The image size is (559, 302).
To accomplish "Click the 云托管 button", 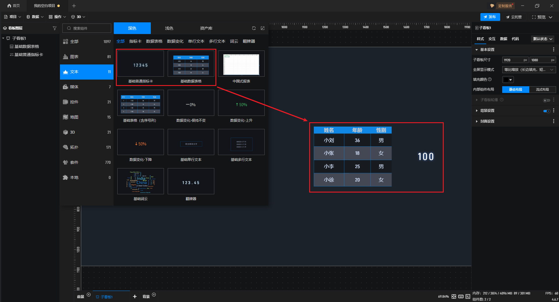I will 514,17.
